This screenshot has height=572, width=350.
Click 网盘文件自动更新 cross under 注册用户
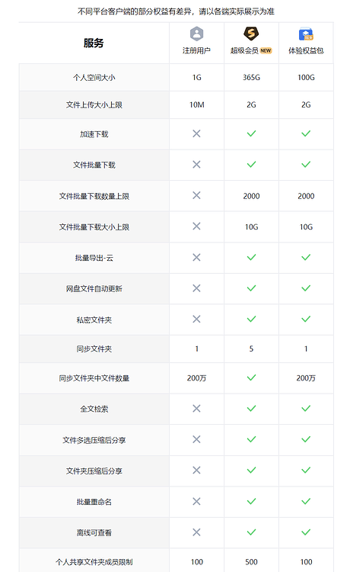[x=196, y=288]
